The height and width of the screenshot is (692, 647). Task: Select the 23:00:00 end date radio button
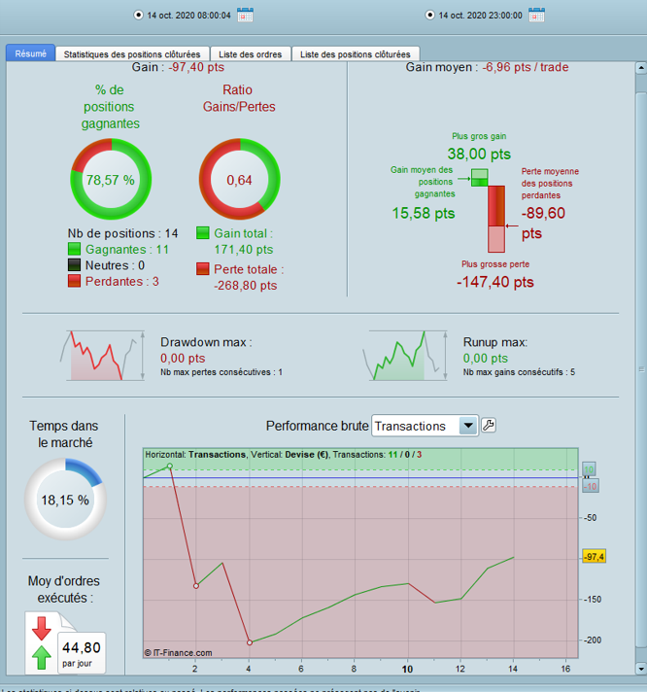point(429,15)
